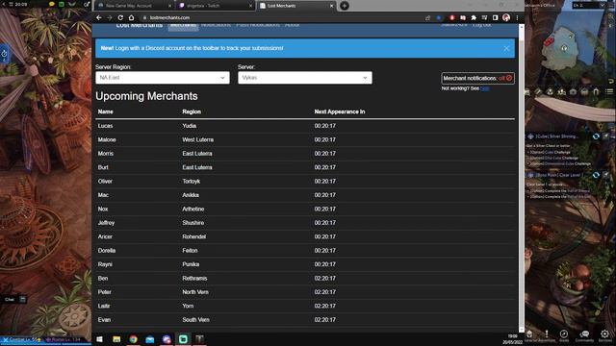Click the Name column header

point(105,111)
